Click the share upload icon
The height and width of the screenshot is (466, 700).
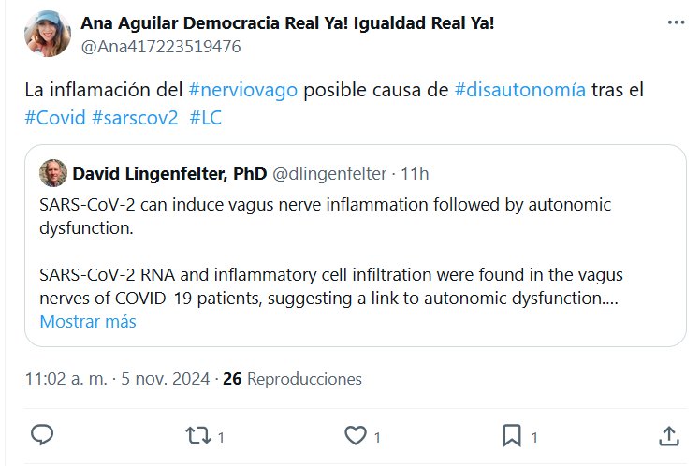(x=669, y=436)
